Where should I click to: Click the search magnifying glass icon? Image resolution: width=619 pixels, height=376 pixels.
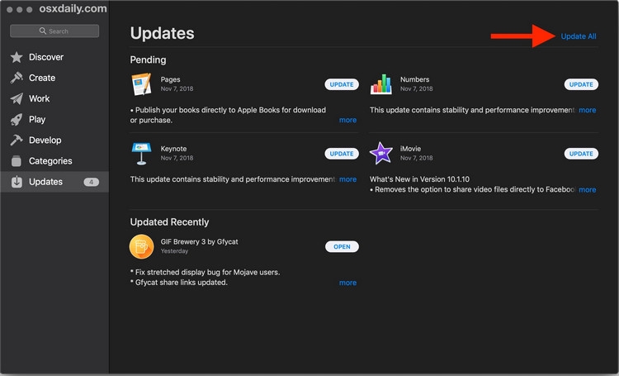[x=43, y=31]
